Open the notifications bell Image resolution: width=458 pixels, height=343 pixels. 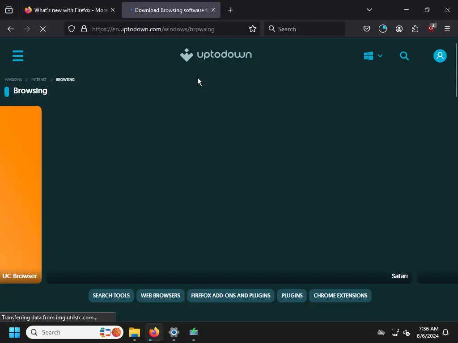pyautogui.click(x=445, y=332)
